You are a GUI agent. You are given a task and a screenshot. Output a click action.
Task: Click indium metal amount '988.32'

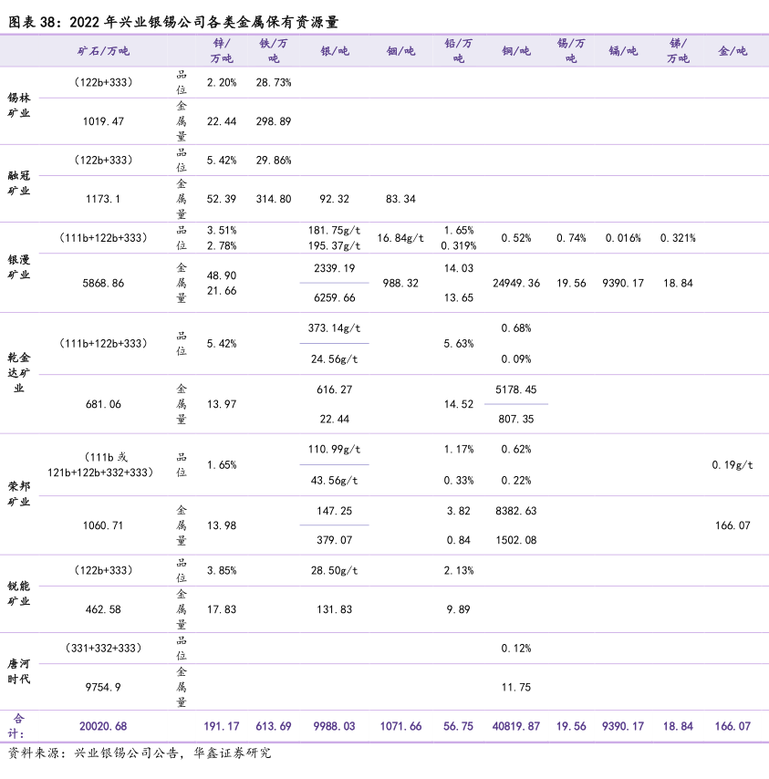(400, 283)
